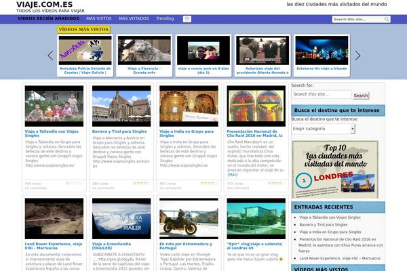Click Valencia vlog building thumbnail
407x271 pixels.
[256, 219]
